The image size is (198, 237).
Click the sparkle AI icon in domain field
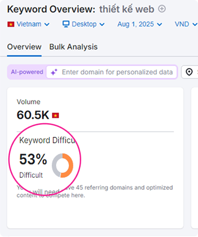(54, 72)
